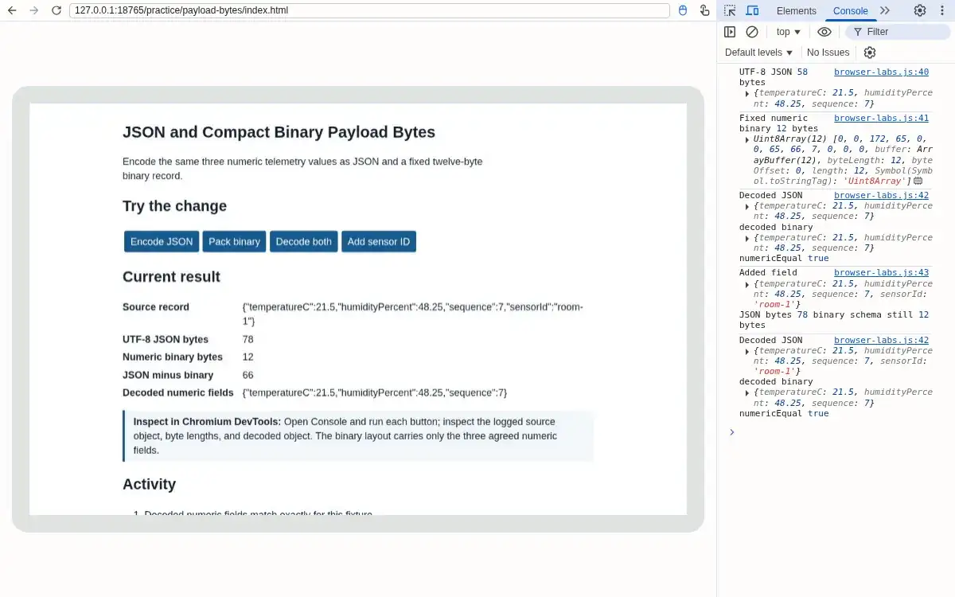This screenshot has height=597, width=955.
Task: Clear the console
Action: click(752, 32)
